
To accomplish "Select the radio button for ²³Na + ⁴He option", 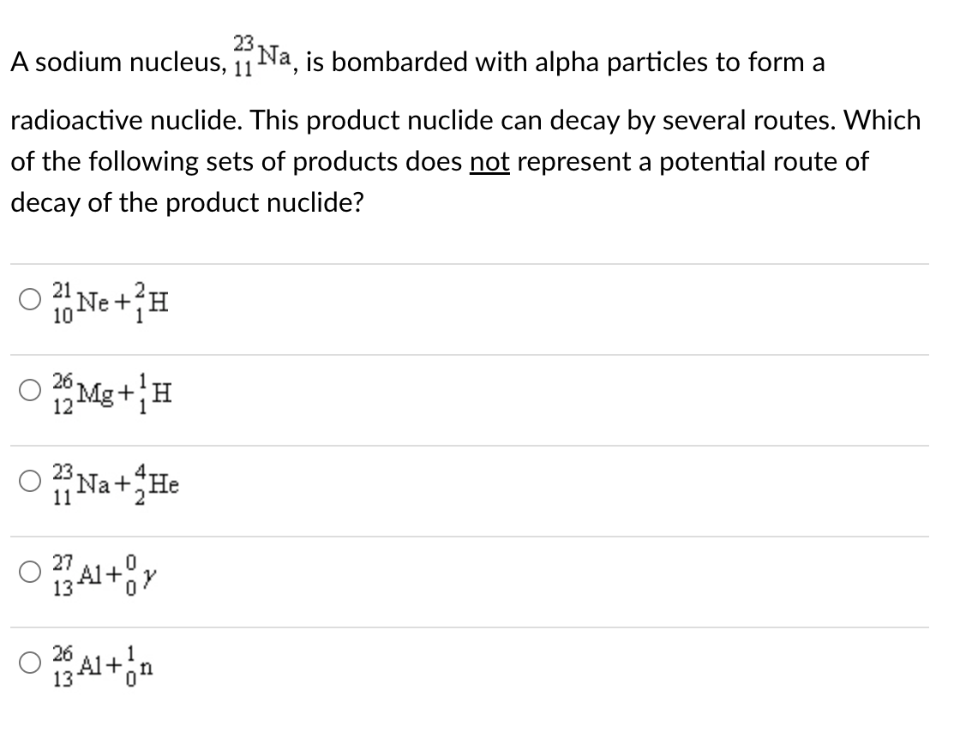I will click(29, 481).
